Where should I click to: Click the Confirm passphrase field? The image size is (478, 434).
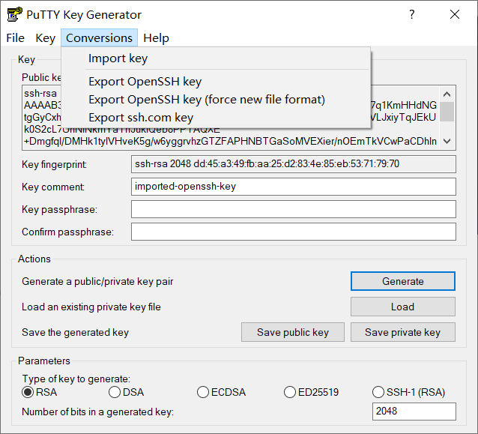pyautogui.click(x=294, y=232)
